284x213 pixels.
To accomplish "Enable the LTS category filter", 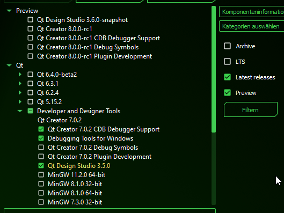I will click(227, 62).
